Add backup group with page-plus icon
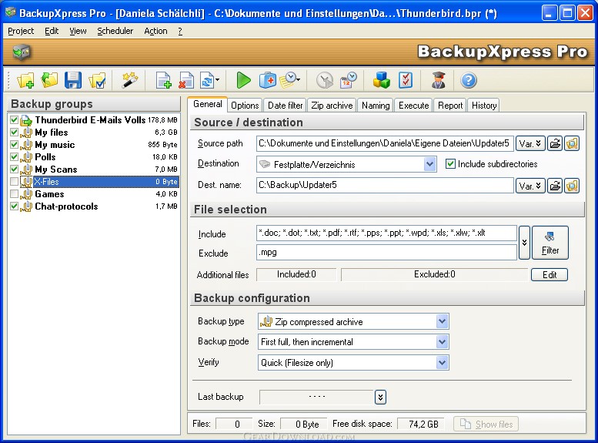The image size is (598, 443). (163, 81)
